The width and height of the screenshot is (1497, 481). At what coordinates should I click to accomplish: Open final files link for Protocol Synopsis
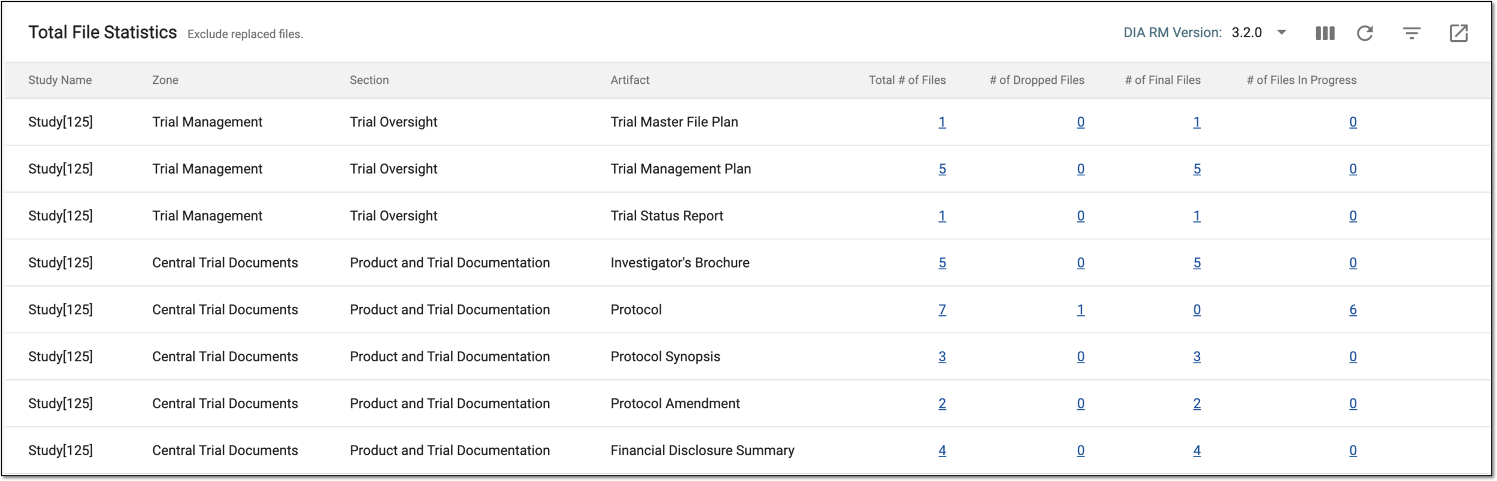[x=1196, y=357]
